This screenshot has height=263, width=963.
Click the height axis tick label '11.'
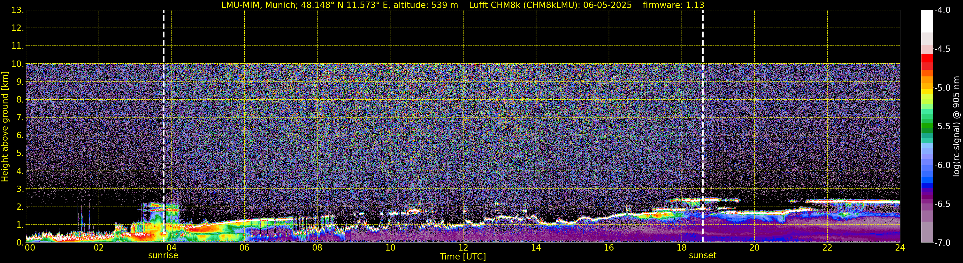click(x=18, y=46)
